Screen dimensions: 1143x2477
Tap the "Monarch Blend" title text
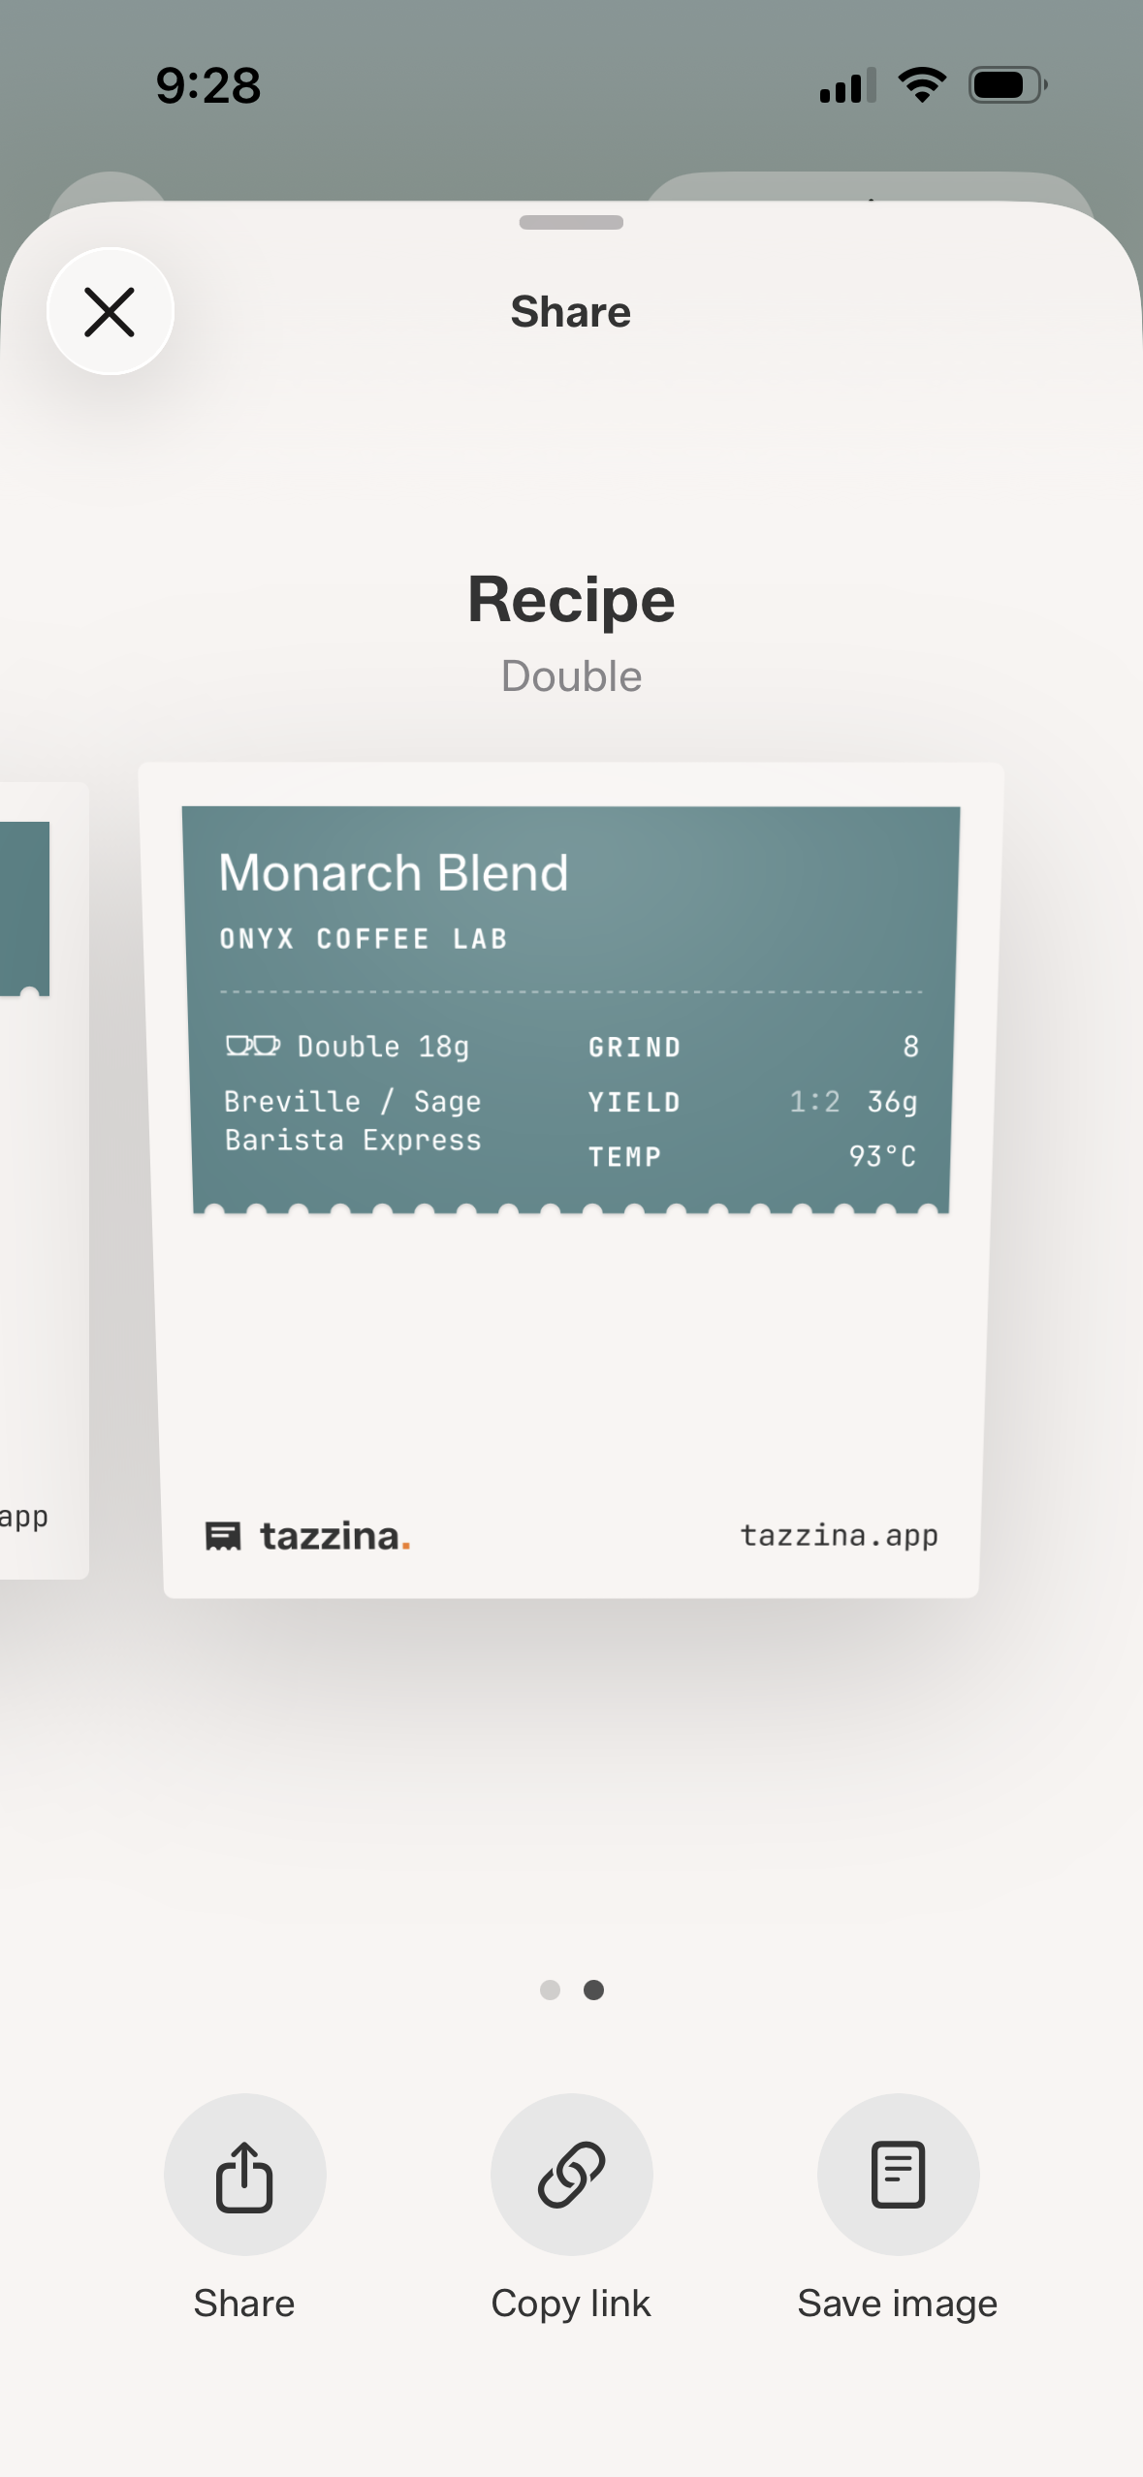point(394,872)
